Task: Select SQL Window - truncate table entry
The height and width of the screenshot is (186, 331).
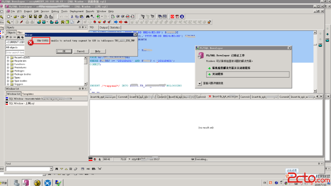Action: click(x=46, y=99)
